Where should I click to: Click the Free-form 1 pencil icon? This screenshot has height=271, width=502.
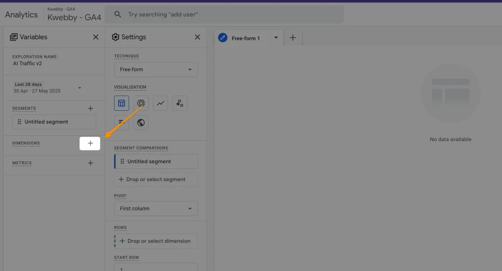click(x=223, y=38)
